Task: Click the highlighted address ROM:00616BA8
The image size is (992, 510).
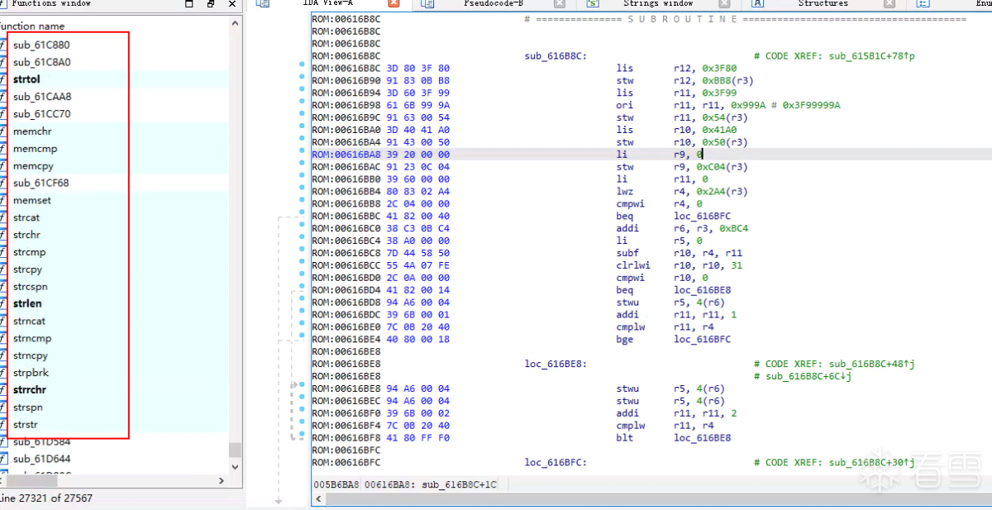Action: coord(346,155)
